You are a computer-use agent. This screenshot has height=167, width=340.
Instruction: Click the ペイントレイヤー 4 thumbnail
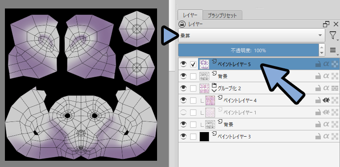(x=210, y=100)
